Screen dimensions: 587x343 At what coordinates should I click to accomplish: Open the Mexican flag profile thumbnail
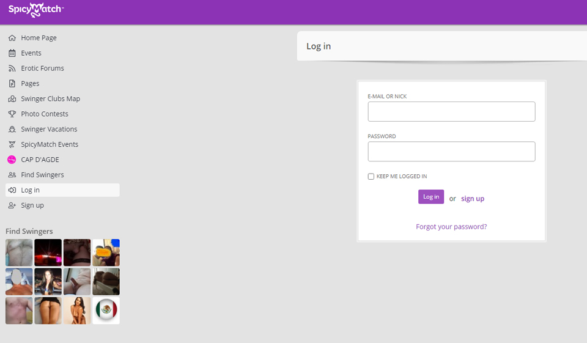[x=106, y=311]
